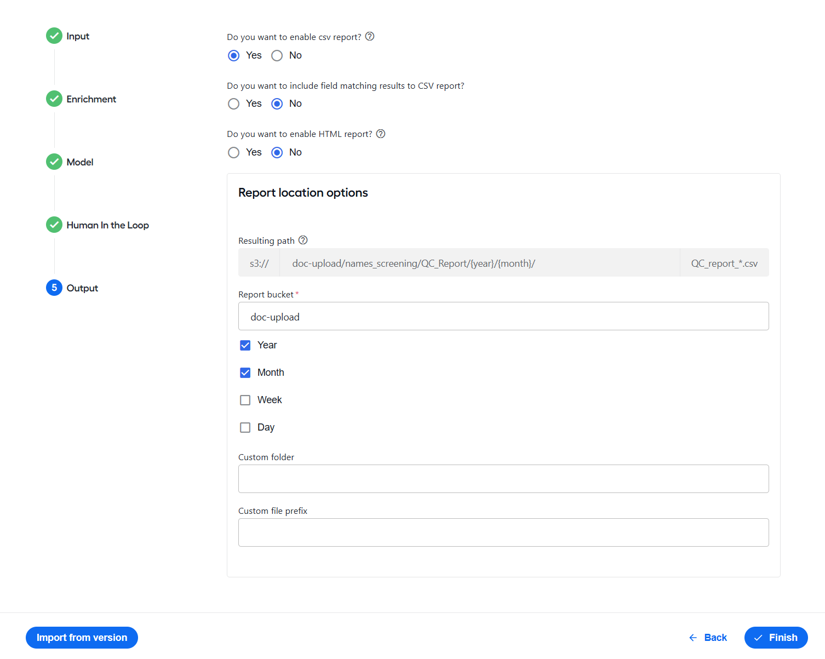The image size is (825, 659).
Task: Click the s3:// prefix text
Action: 259,263
